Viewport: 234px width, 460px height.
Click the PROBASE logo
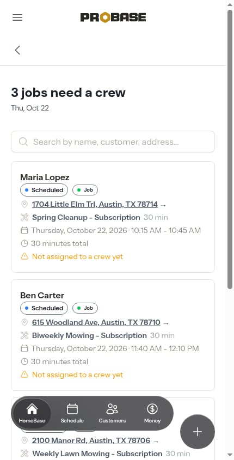point(113,17)
